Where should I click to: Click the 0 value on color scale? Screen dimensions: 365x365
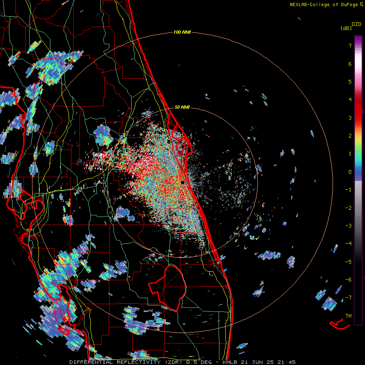pyautogui.click(x=350, y=172)
